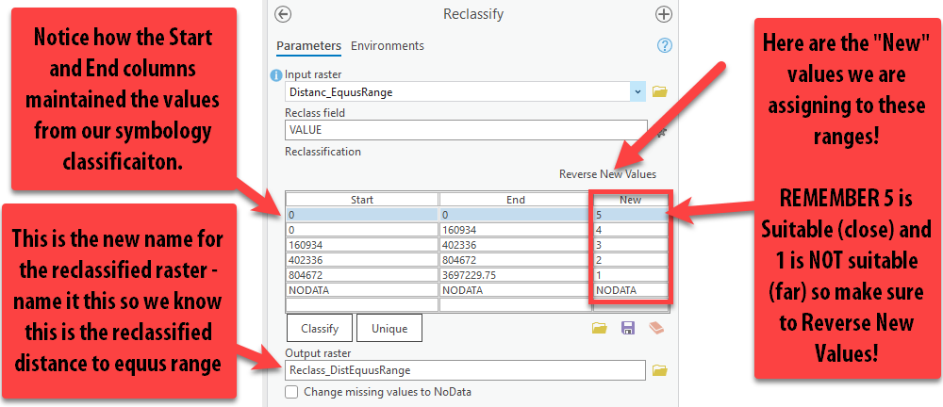Expand the Input raster dropdown arrow
943x407 pixels.
click(x=637, y=91)
